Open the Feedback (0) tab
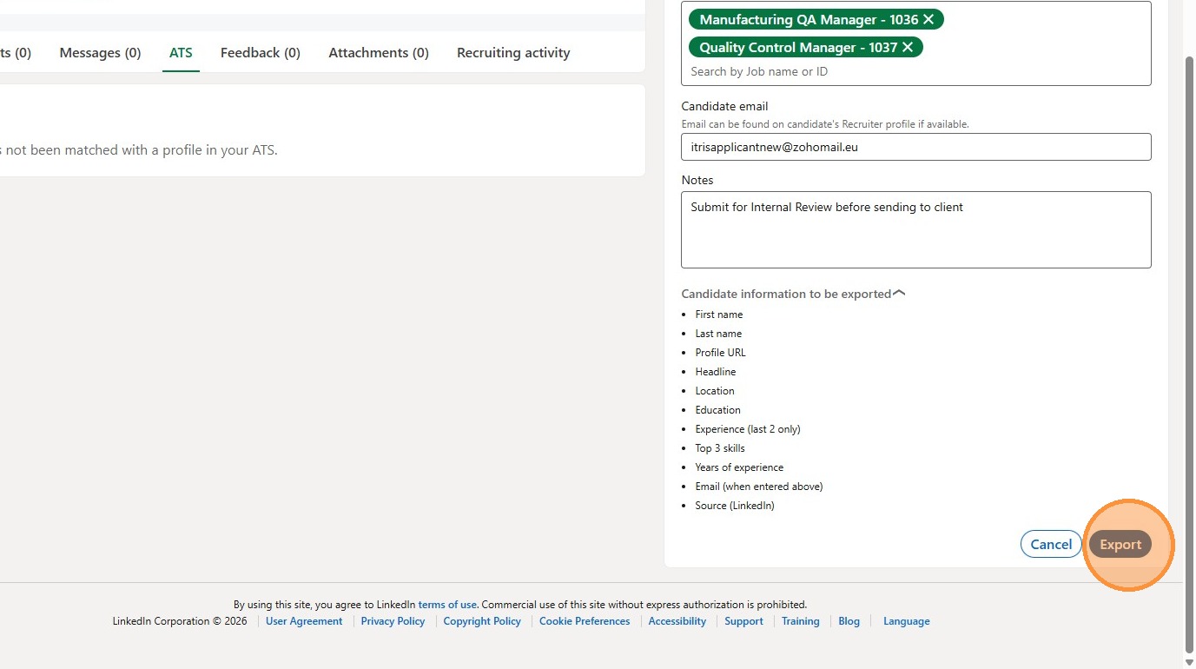Screen dimensions: 1196x669 (260, 53)
